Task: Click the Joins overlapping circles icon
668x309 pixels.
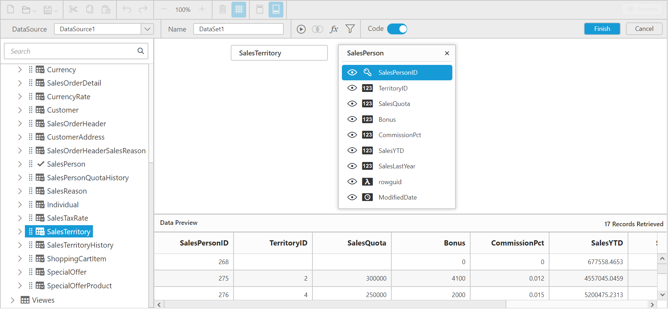Action: tap(317, 29)
